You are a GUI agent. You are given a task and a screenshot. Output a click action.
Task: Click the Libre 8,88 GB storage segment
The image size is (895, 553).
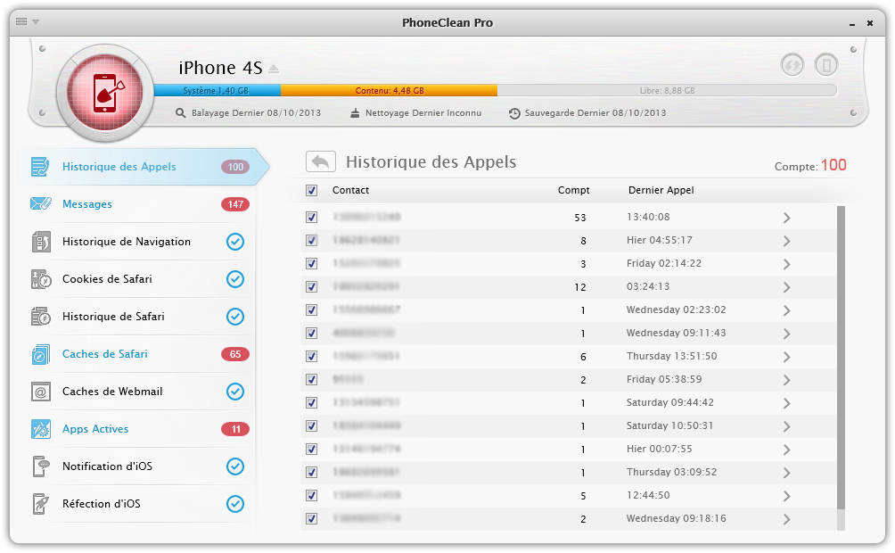tap(667, 90)
